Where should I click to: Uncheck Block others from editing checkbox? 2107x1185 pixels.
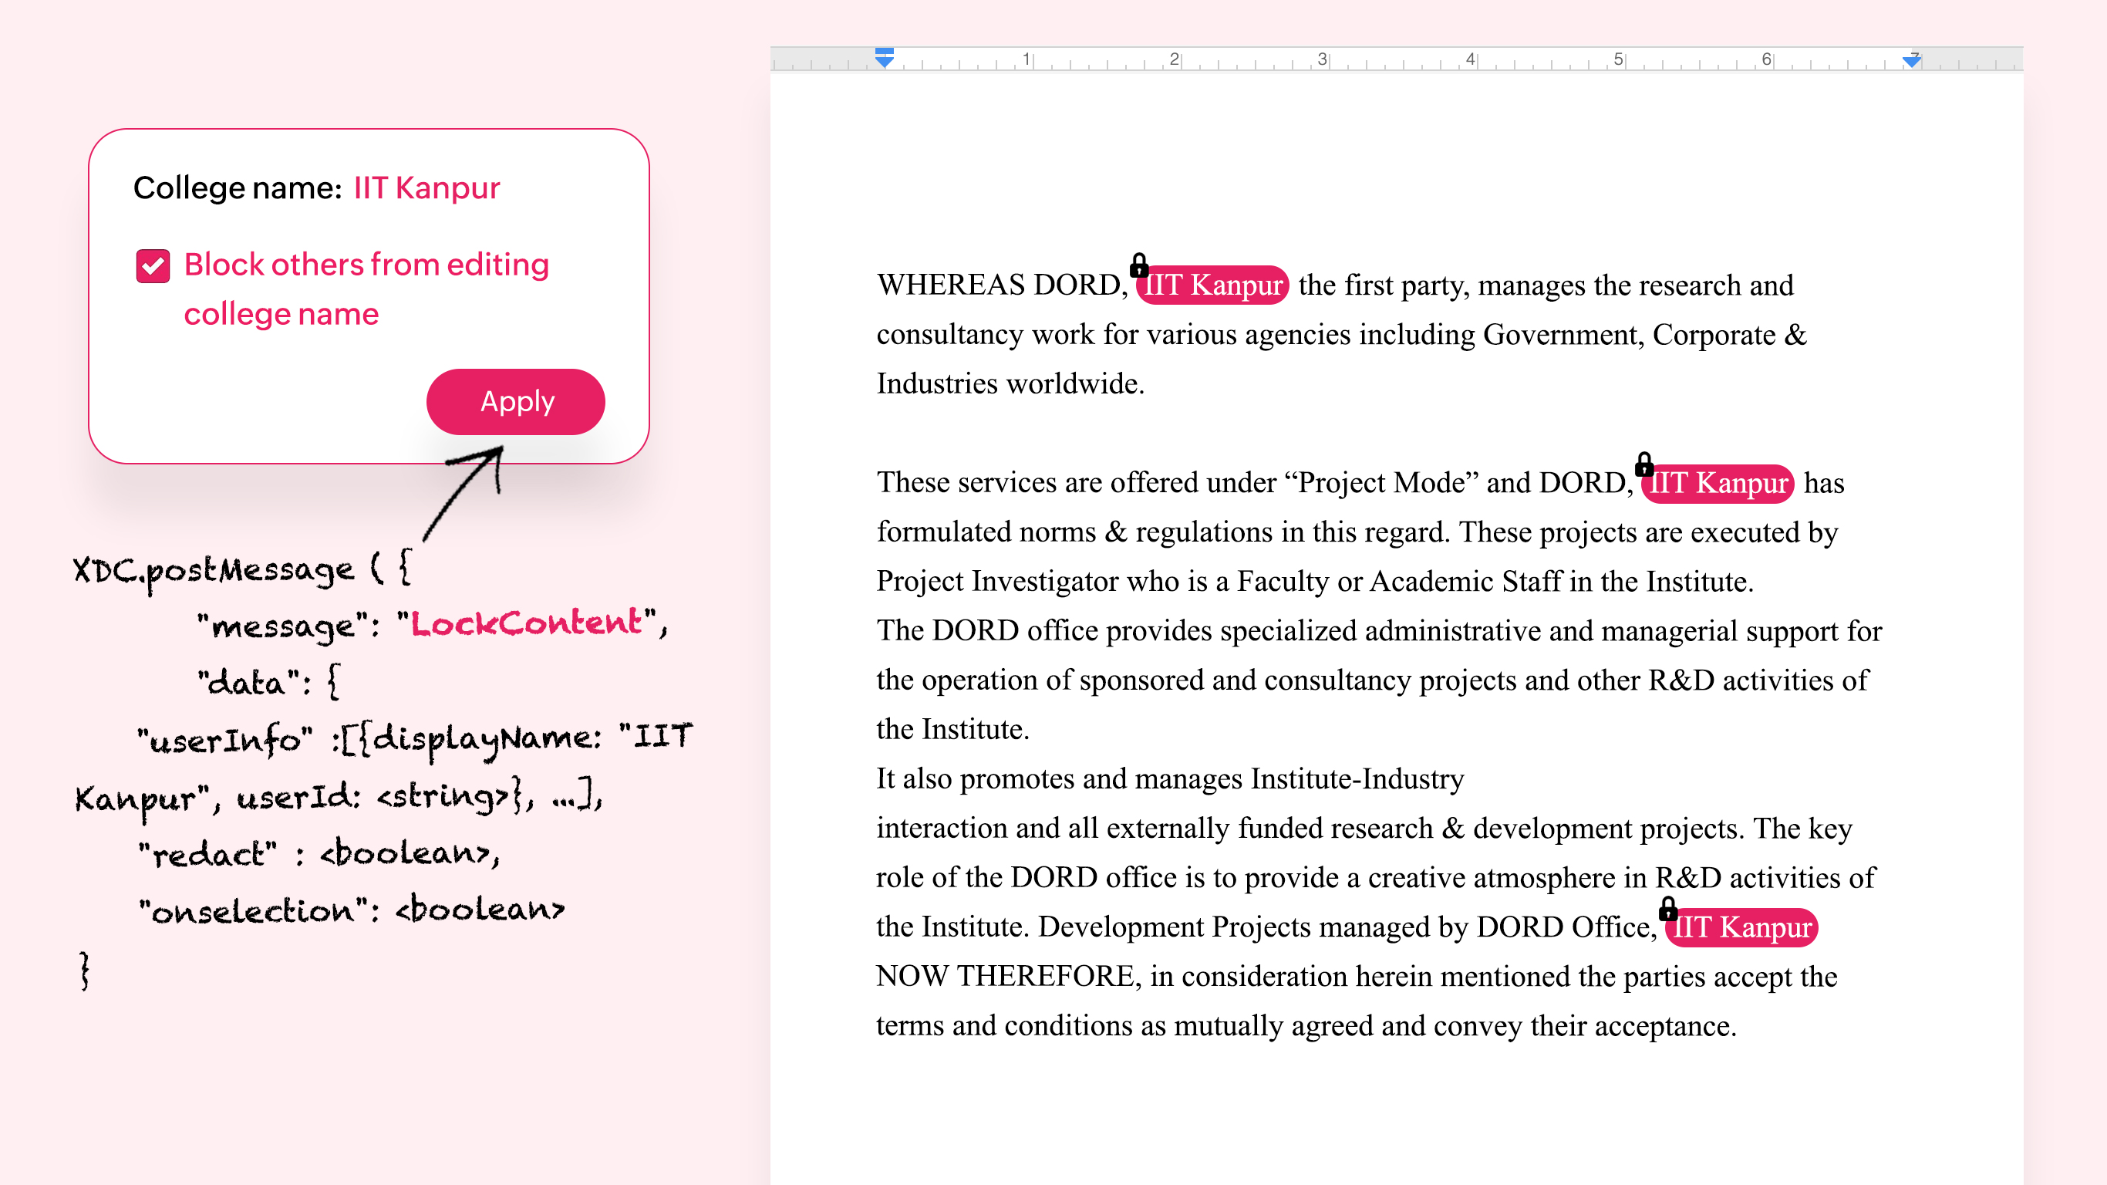tap(153, 266)
